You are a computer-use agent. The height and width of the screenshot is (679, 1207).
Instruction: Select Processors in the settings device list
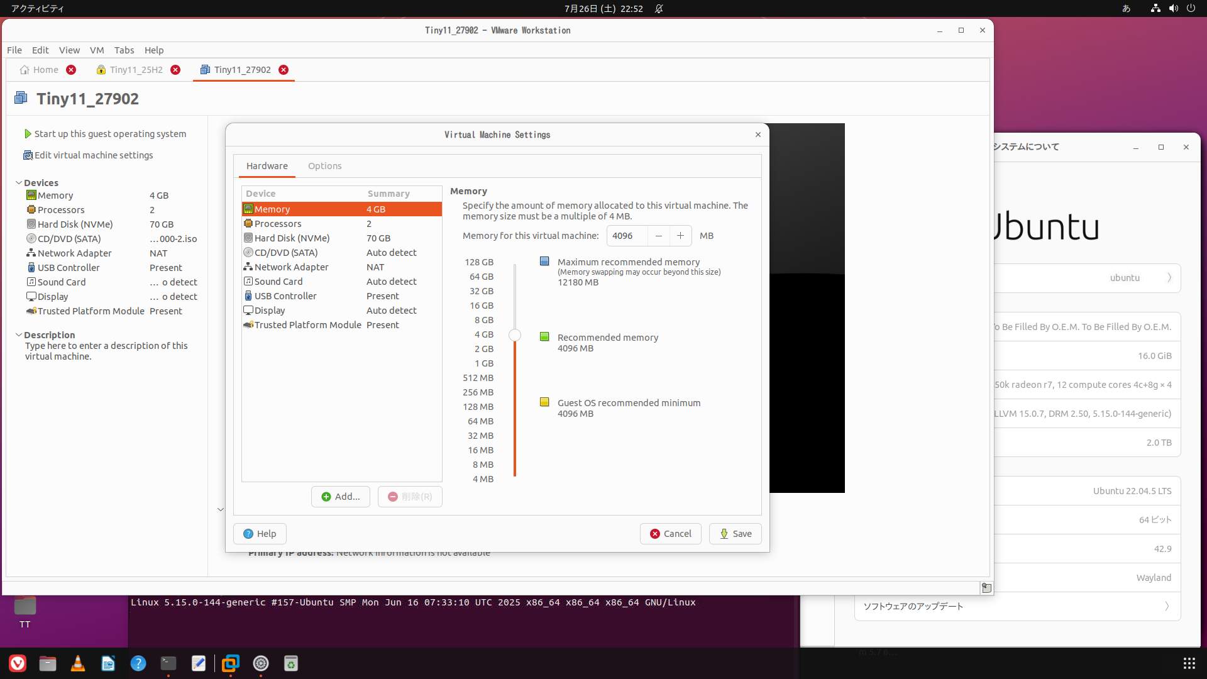tap(341, 224)
